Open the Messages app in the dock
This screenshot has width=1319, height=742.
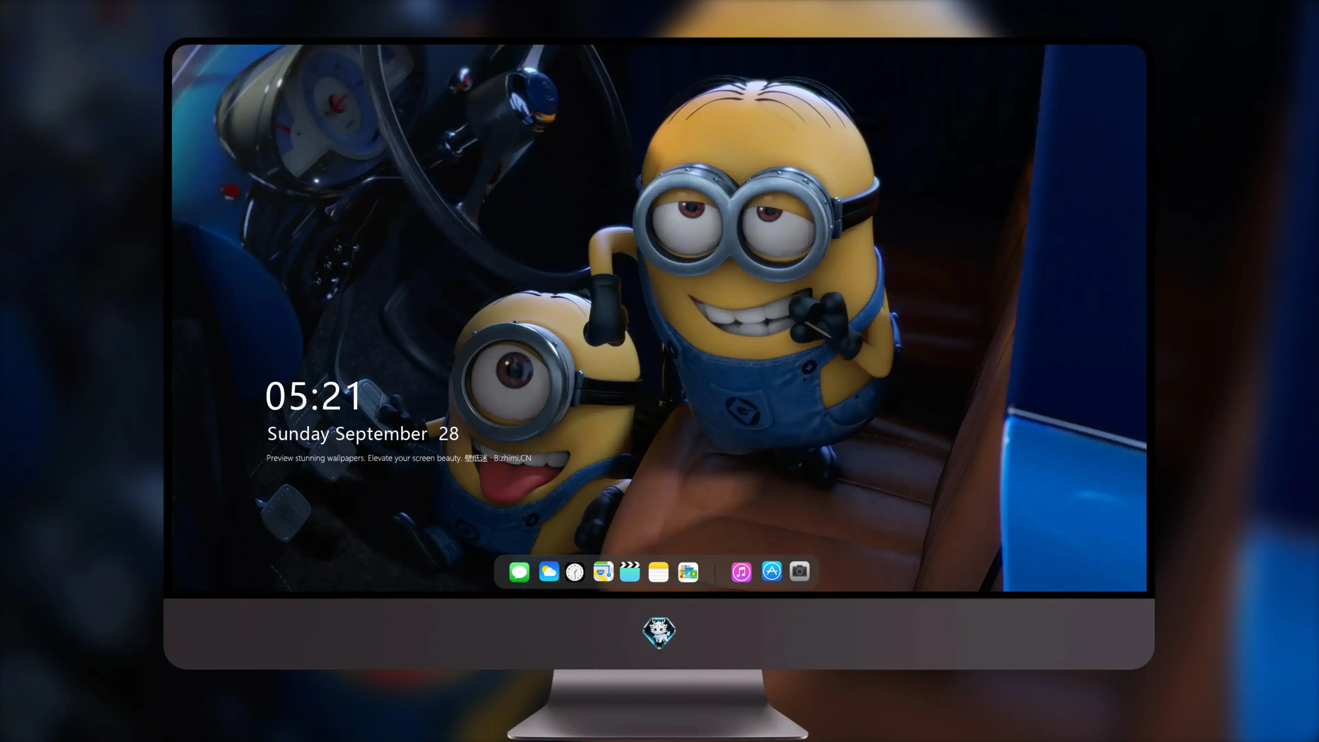pos(519,572)
